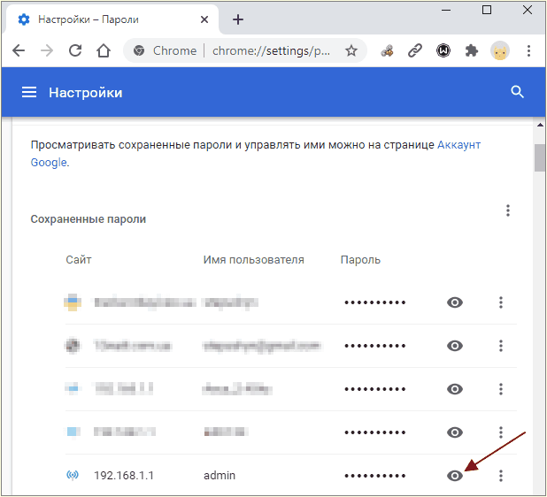Show password for the second saved entry
This screenshot has width=547, height=497.
coord(455,346)
